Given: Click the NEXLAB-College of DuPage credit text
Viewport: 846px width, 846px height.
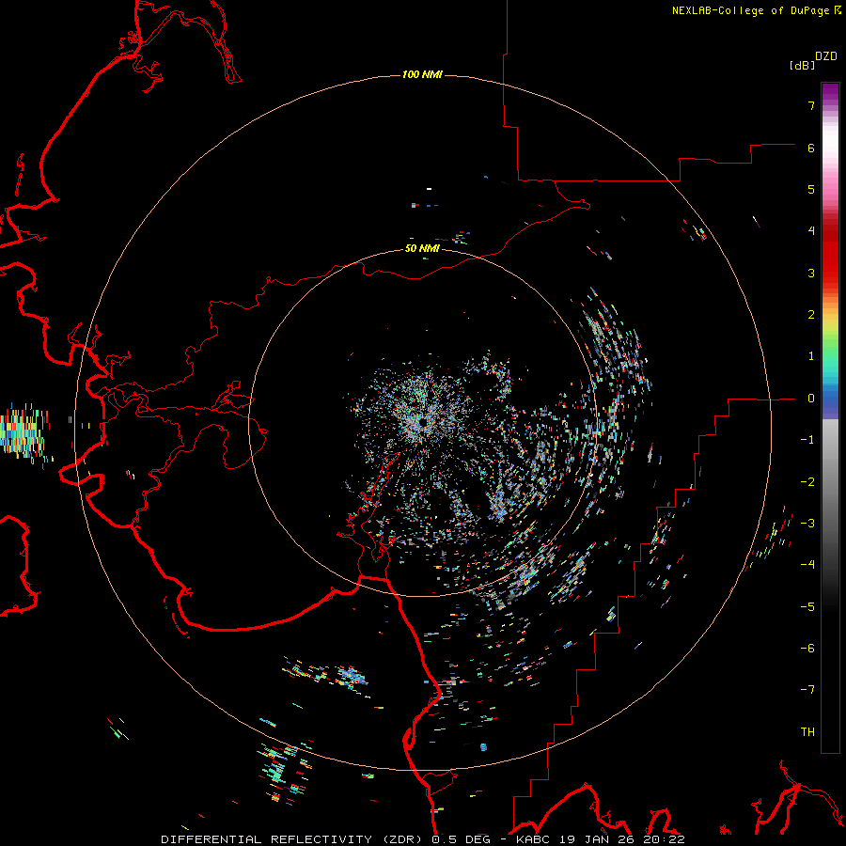Looking at the screenshot, I should click(750, 10).
